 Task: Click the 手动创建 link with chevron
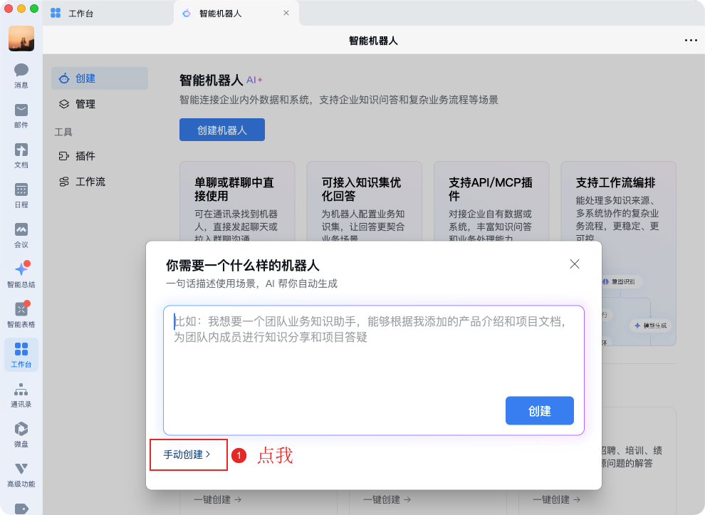click(187, 454)
